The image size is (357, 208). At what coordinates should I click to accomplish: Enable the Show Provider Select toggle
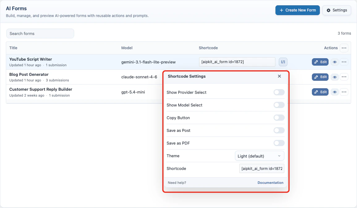click(x=279, y=92)
